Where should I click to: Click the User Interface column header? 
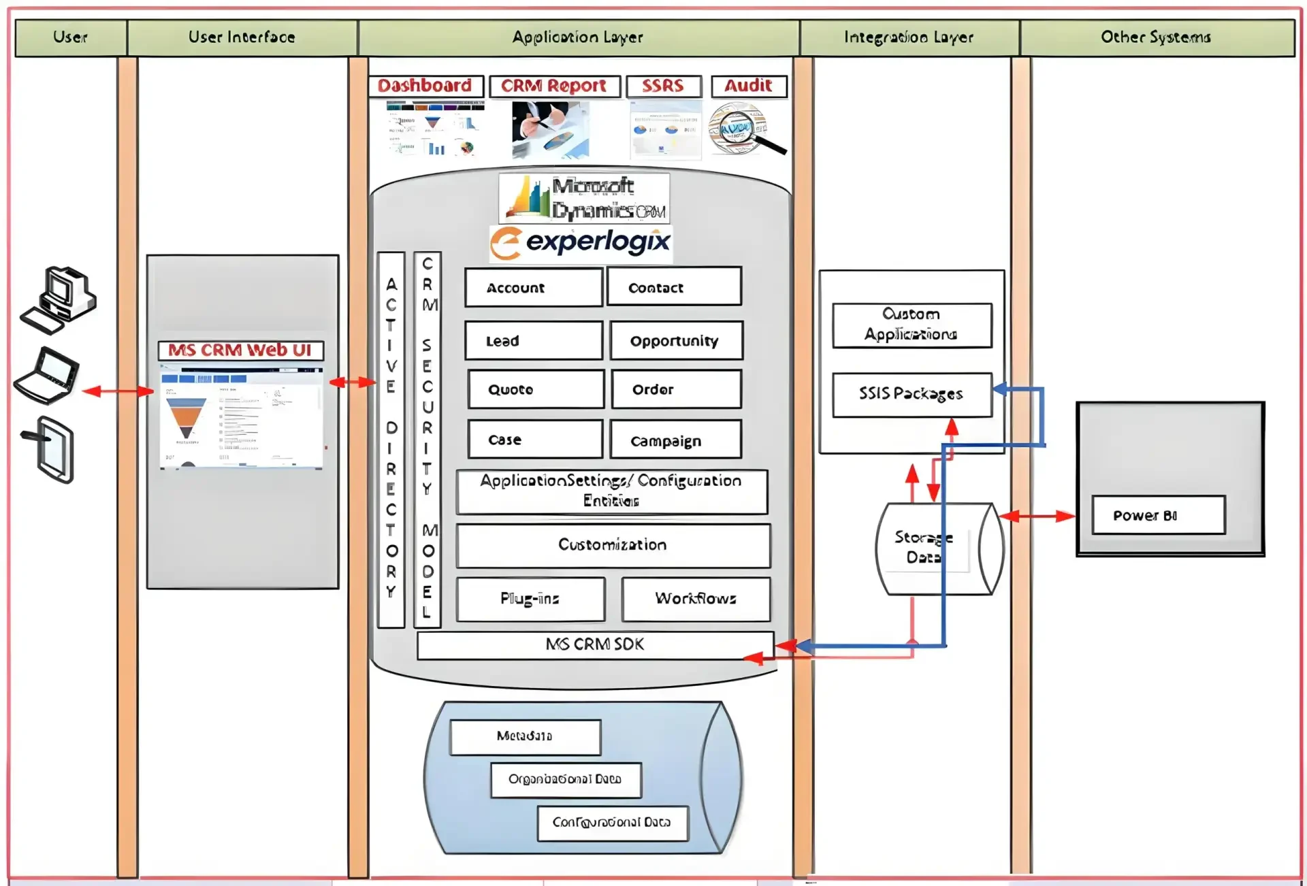click(242, 37)
